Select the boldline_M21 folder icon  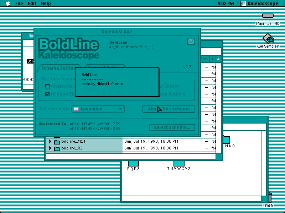[x=57, y=142]
